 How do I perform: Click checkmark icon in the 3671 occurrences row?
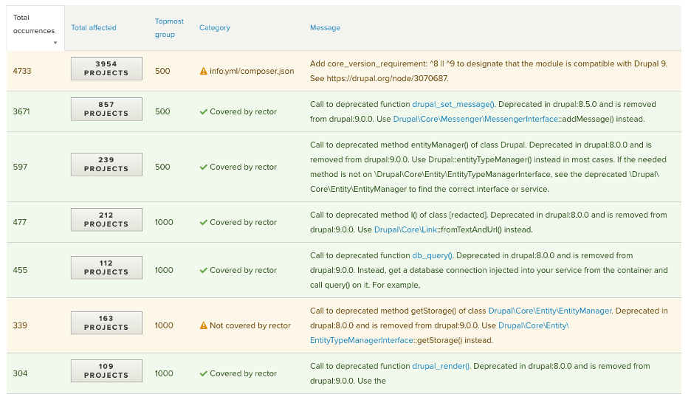203,112
